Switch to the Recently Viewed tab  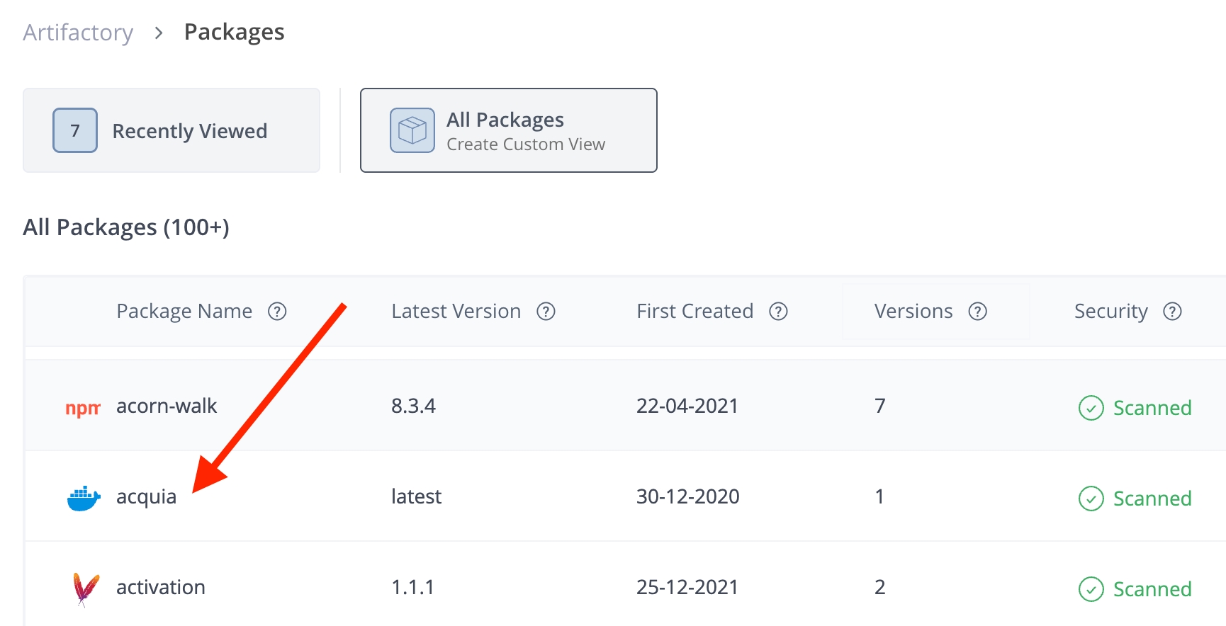pos(189,131)
